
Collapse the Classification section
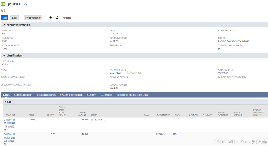4,56
